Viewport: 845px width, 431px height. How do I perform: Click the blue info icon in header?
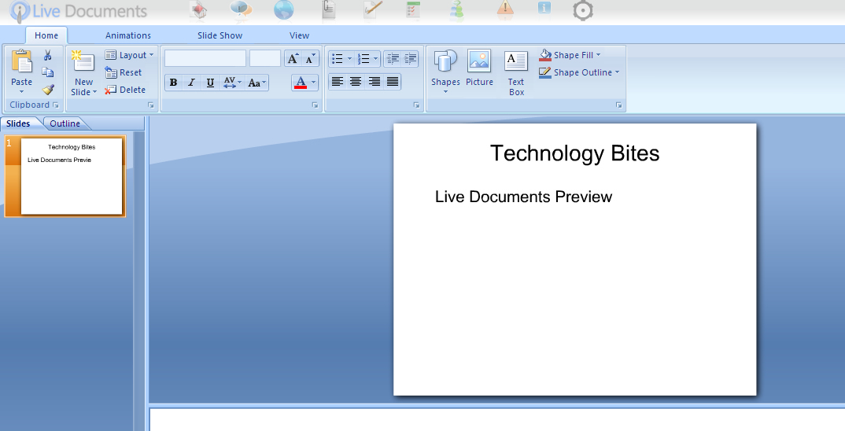coord(544,8)
